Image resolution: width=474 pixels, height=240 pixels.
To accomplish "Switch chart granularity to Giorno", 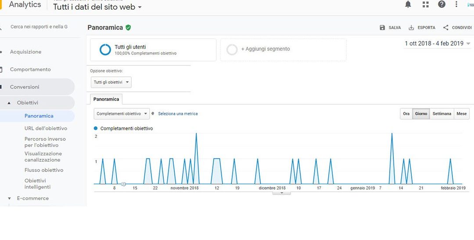I will [421, 114].
